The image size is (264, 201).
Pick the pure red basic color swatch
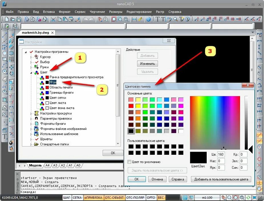[x=131, y=106]
